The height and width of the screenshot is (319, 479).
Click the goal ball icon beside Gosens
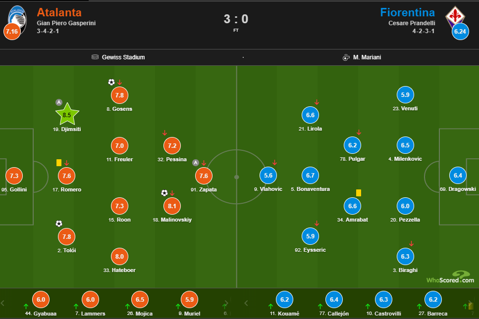[111, 82]
